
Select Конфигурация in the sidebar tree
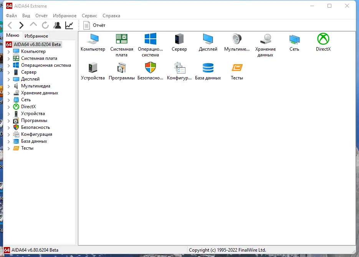pos(36,134)
